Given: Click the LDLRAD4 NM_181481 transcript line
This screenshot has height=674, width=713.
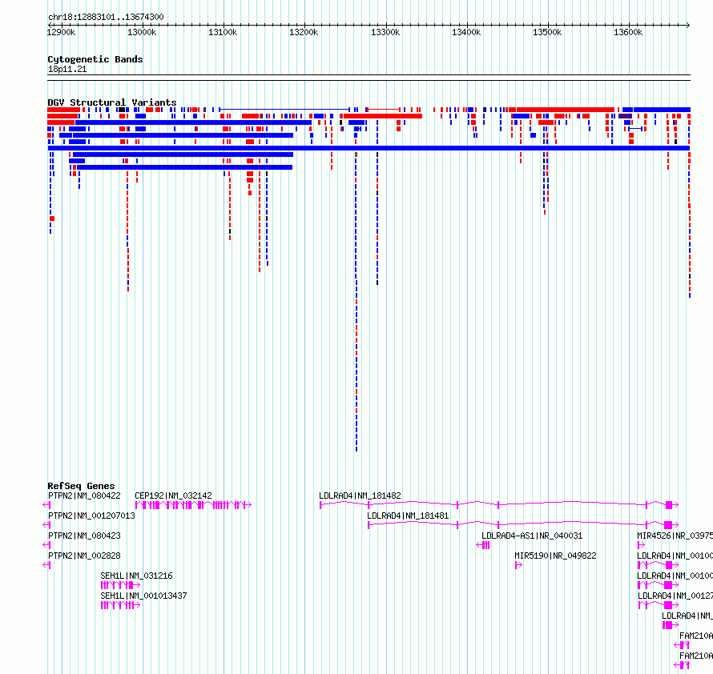Looking at the screenshot, I should click(523, 524).
